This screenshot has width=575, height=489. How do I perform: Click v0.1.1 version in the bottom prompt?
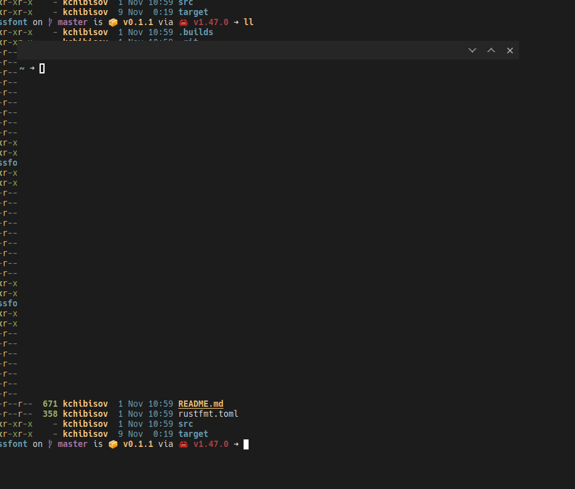coord(138,444)
